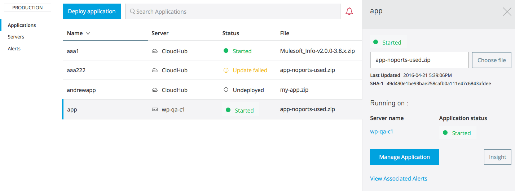Open the PRODUCTION environment selector
Viewport: 515px width, 191px height.
pos(27,8)
